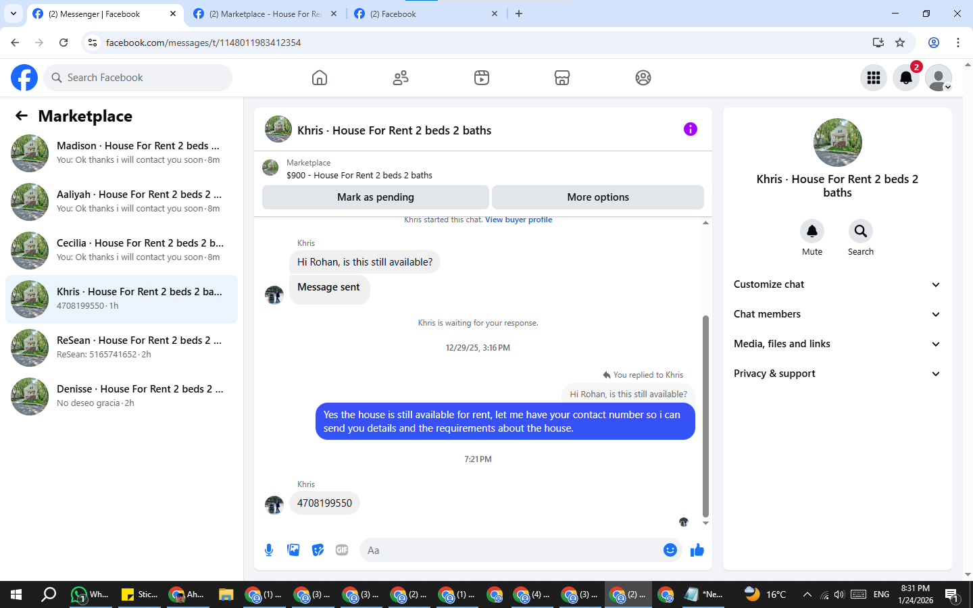
Task: Open Windows taskbar search
Action: point(49,594)
